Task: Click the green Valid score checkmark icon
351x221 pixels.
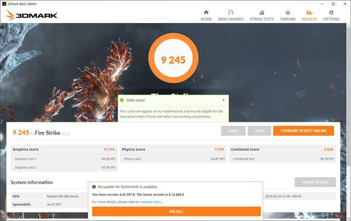Action: (122, 100)
